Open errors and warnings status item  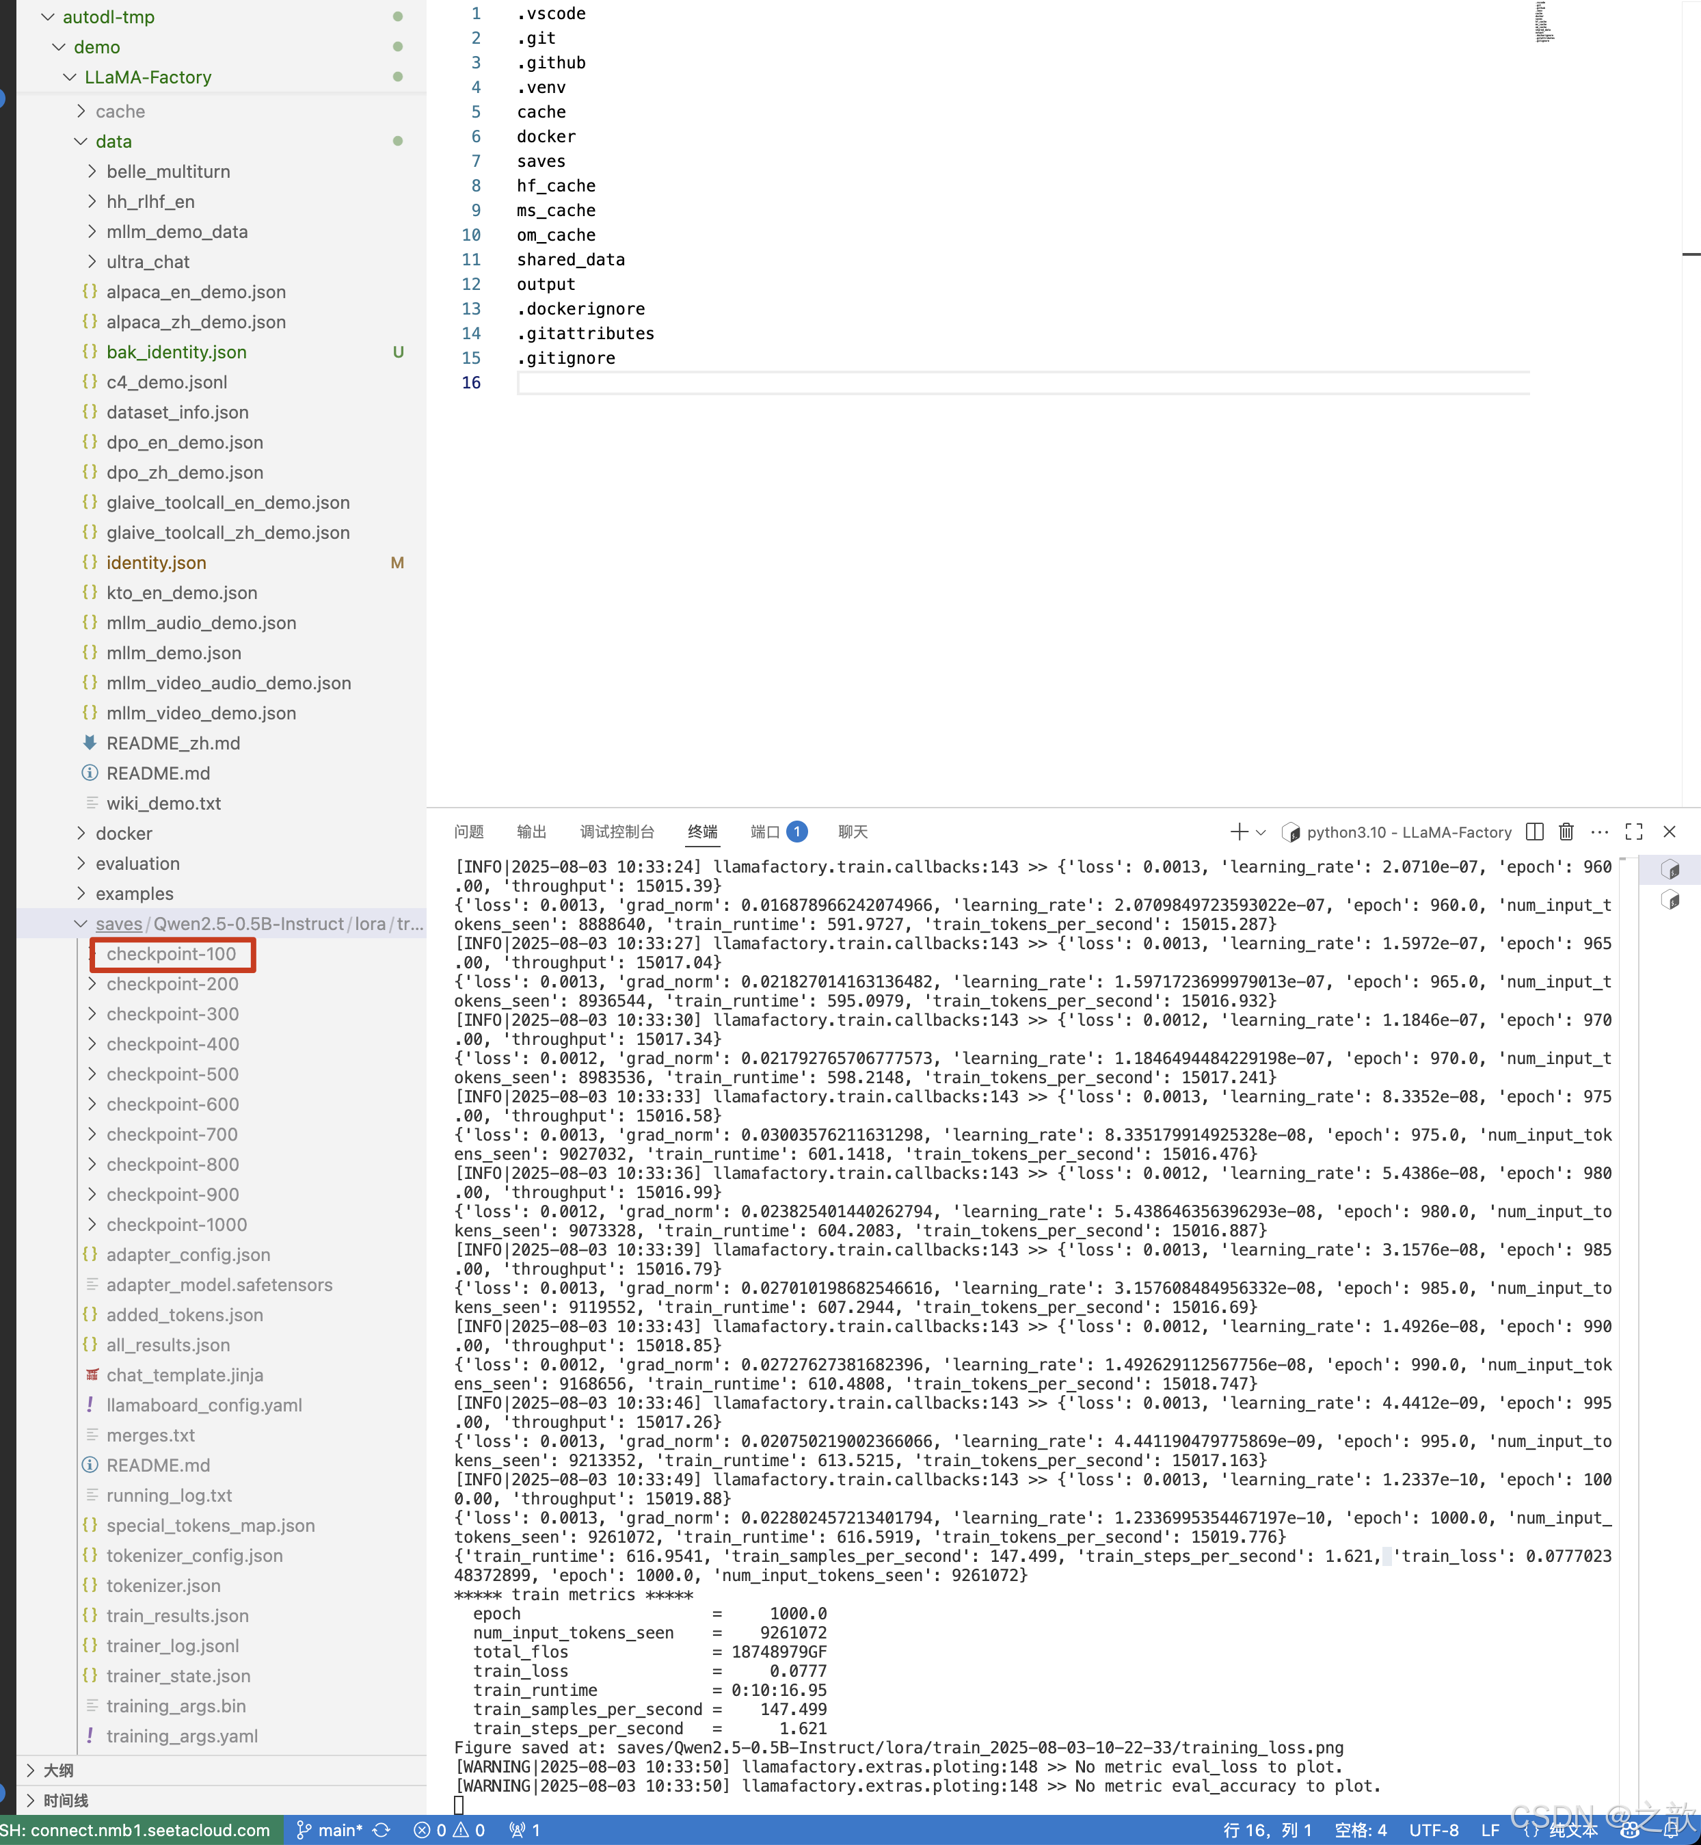pos(449,1830)
